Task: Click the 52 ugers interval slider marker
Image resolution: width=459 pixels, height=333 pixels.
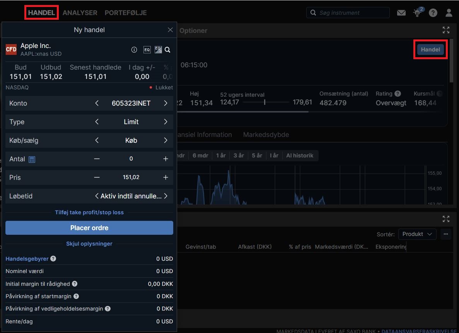Action: tap(264, 102)
